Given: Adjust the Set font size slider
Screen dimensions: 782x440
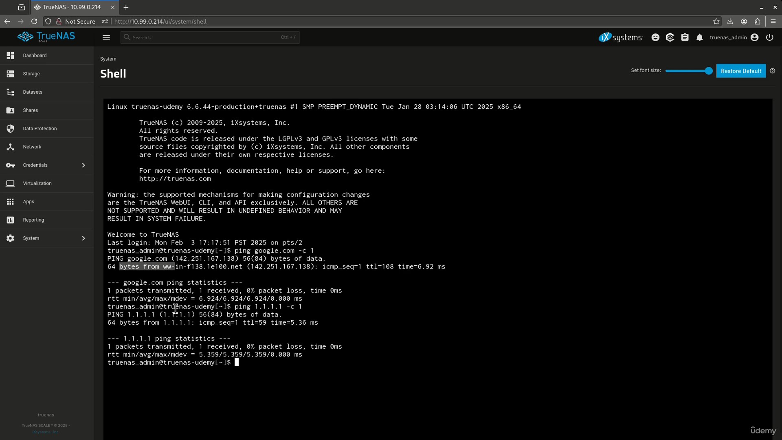Looking at the screenshot, I should 689,71.
